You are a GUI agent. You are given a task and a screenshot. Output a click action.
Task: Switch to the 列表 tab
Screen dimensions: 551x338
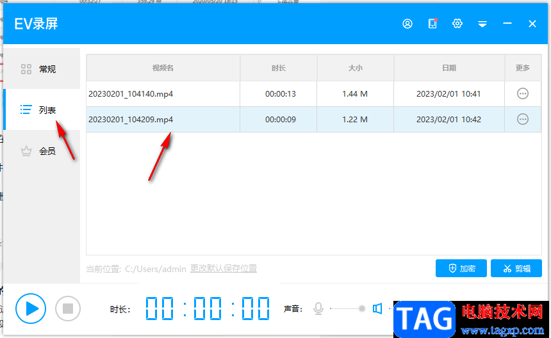click(x=42, y=110)
